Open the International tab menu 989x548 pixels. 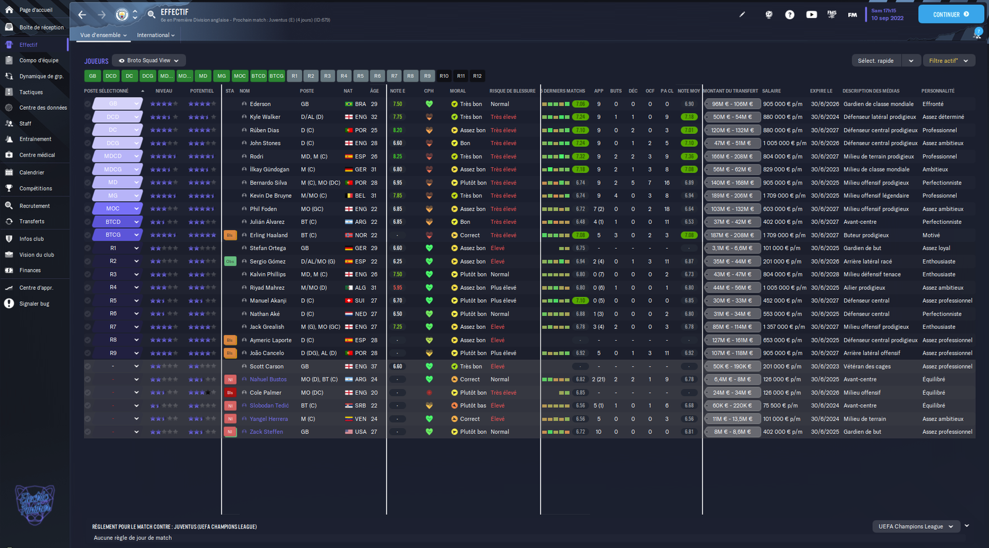[x=155, y=35]
